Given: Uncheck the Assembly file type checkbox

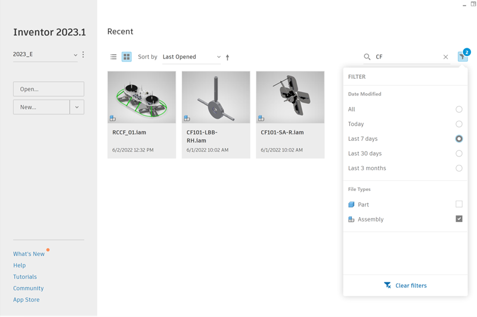Looking at the screenshot, I should click(x=459, y=219).
